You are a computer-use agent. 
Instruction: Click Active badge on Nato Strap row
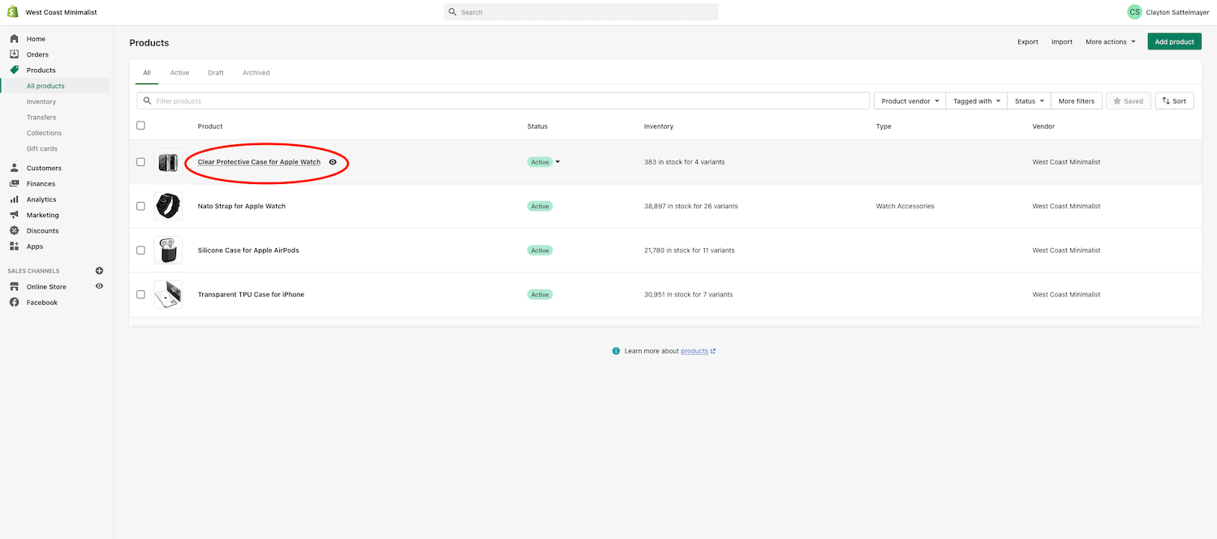coord(540,206)
